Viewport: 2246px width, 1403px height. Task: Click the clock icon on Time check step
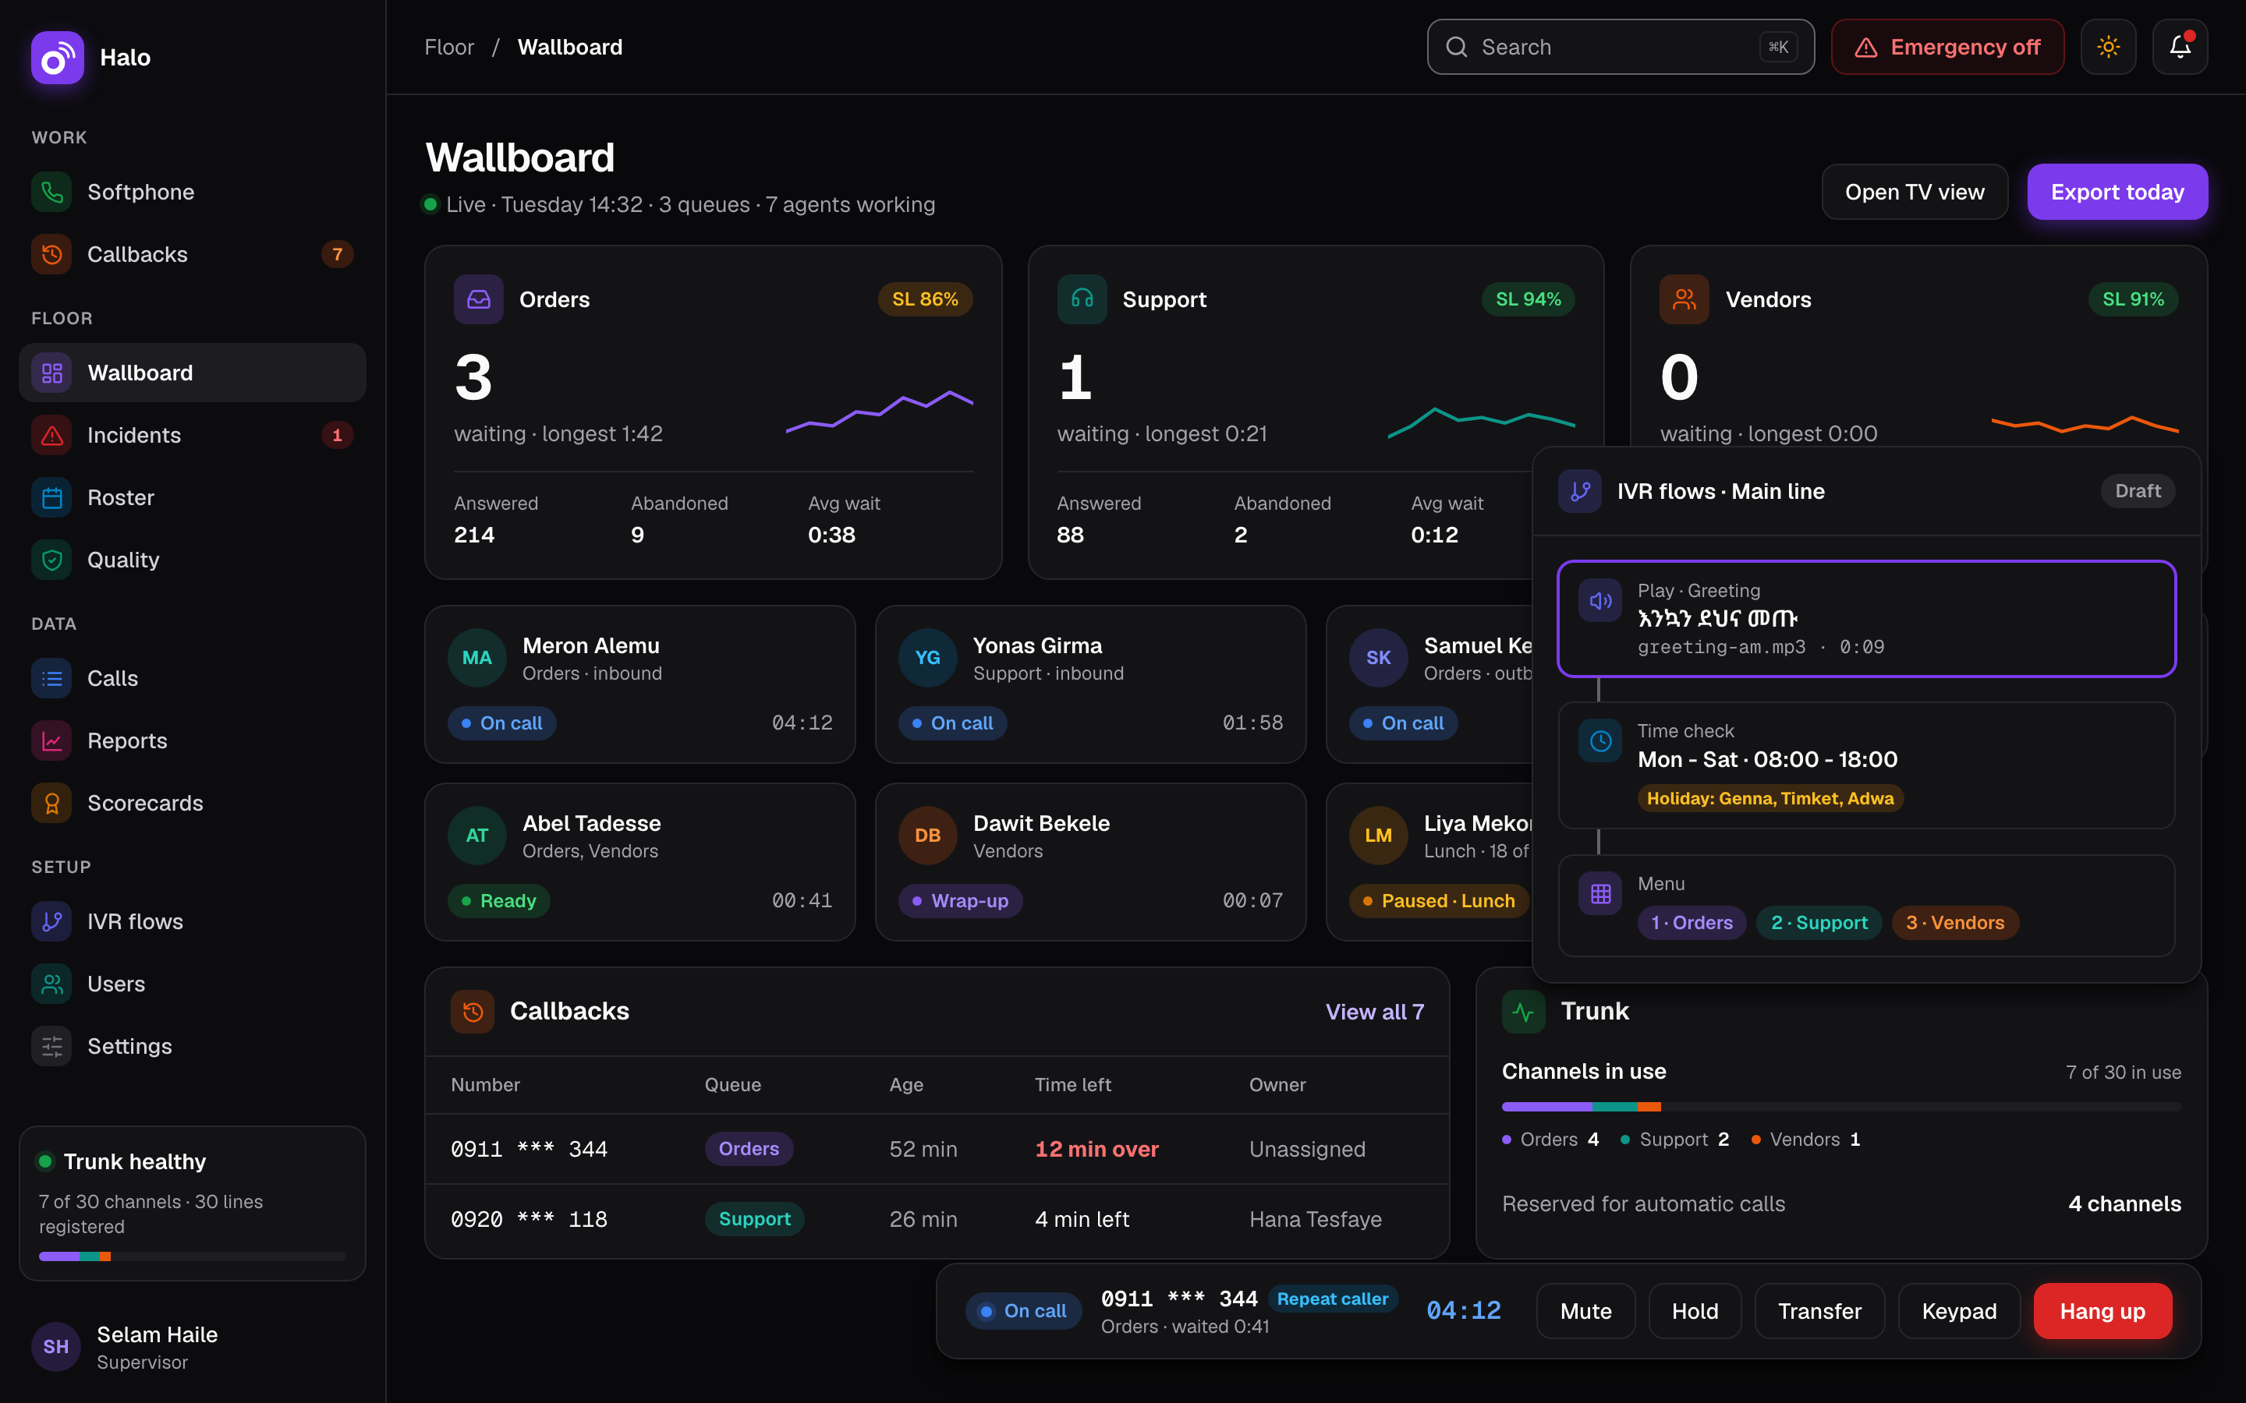1601,740
